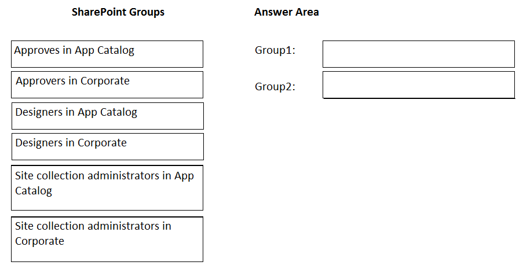The height and width of the screenshot is (269, 523).
Task: Click 'Catalog' word in fifth box
Action: [x=34, y=191]
